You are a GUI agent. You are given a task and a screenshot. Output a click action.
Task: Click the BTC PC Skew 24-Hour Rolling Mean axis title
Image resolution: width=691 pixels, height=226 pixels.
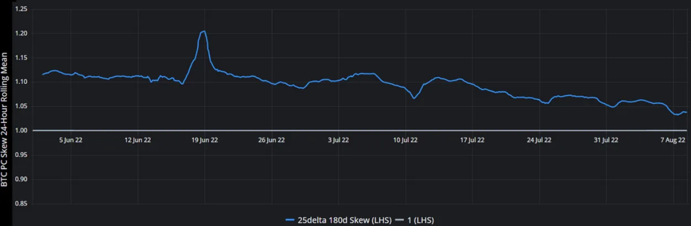(4, 119)
